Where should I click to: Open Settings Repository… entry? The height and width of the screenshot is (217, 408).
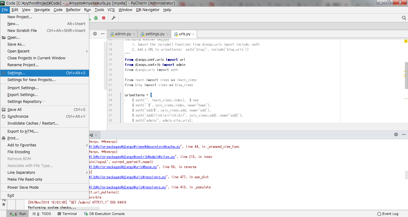(x=45, y=102)
